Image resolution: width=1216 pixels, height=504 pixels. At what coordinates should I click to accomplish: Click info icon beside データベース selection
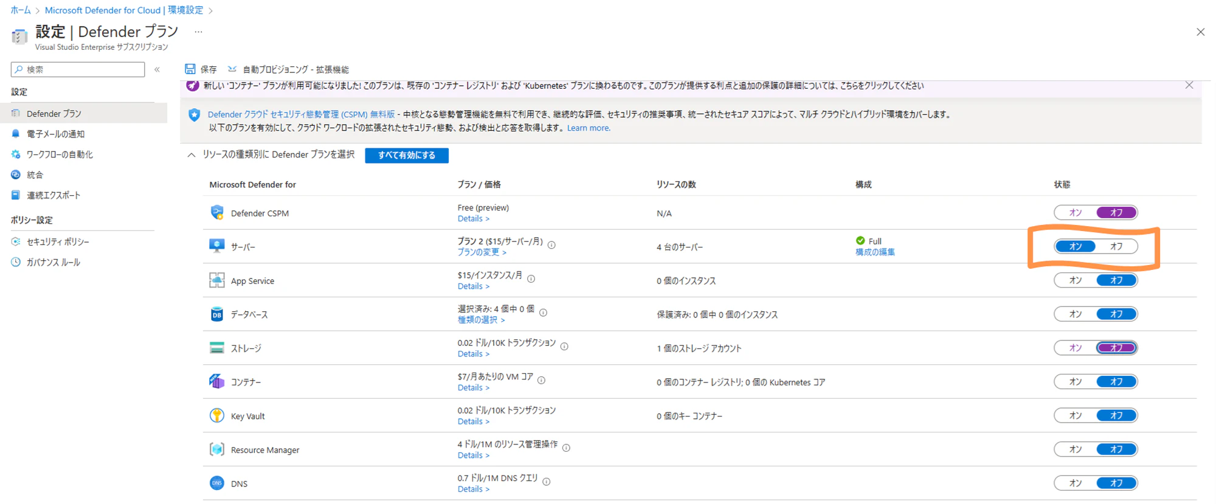(543, 312)
